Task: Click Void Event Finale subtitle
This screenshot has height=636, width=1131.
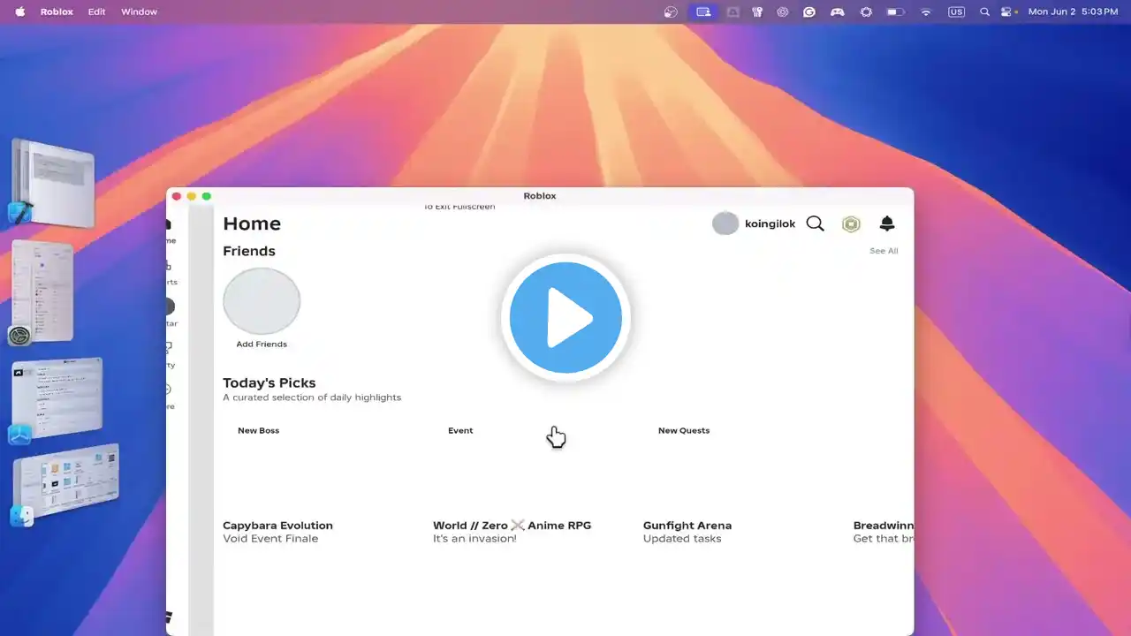Action: click(270, 539)
